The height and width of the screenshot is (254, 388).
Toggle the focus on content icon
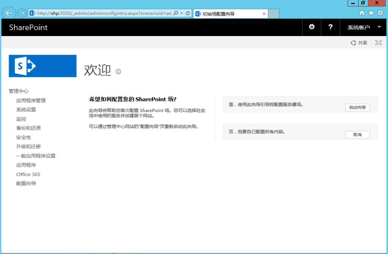coord(379,43)
